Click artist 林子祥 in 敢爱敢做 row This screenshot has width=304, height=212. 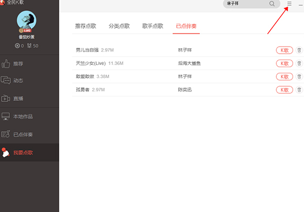[185, 76]
